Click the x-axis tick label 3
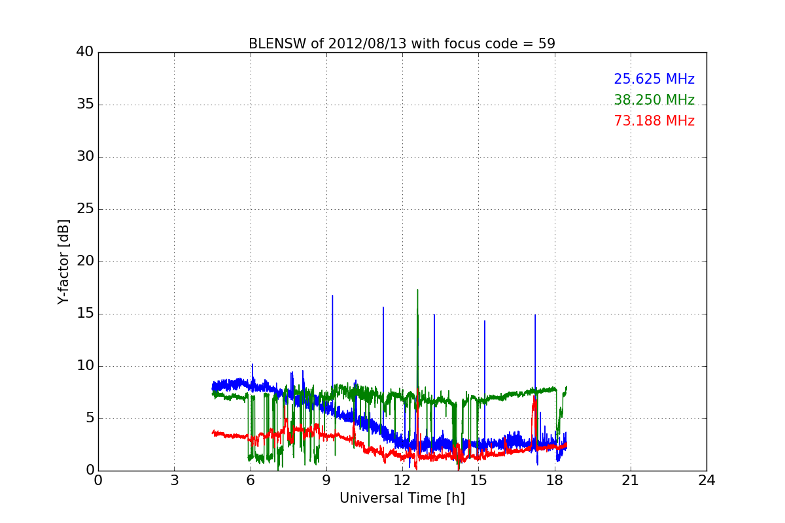This screenshot has height=523, width=785. pyautogui.click(x=174, y=480)
